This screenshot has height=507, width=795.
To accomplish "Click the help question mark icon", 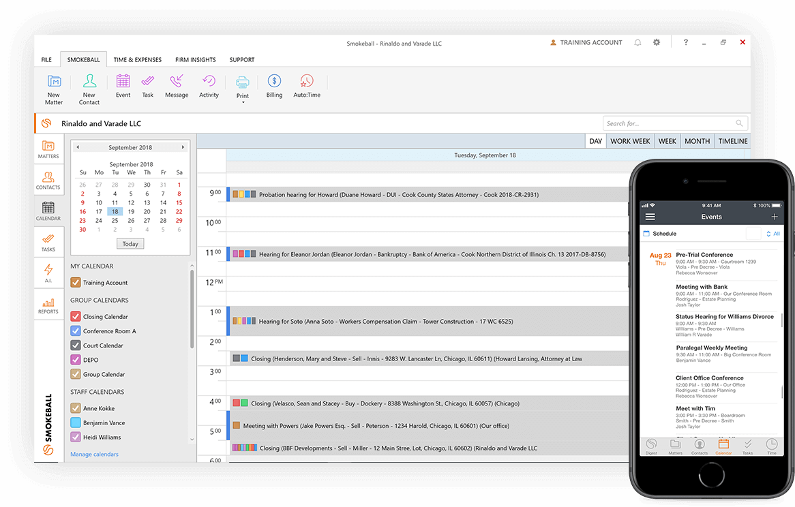I will (x=685, y=42).
